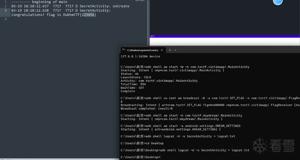
Task: Click the empty line number 4 in the gutter
Action: pos(5,19)
